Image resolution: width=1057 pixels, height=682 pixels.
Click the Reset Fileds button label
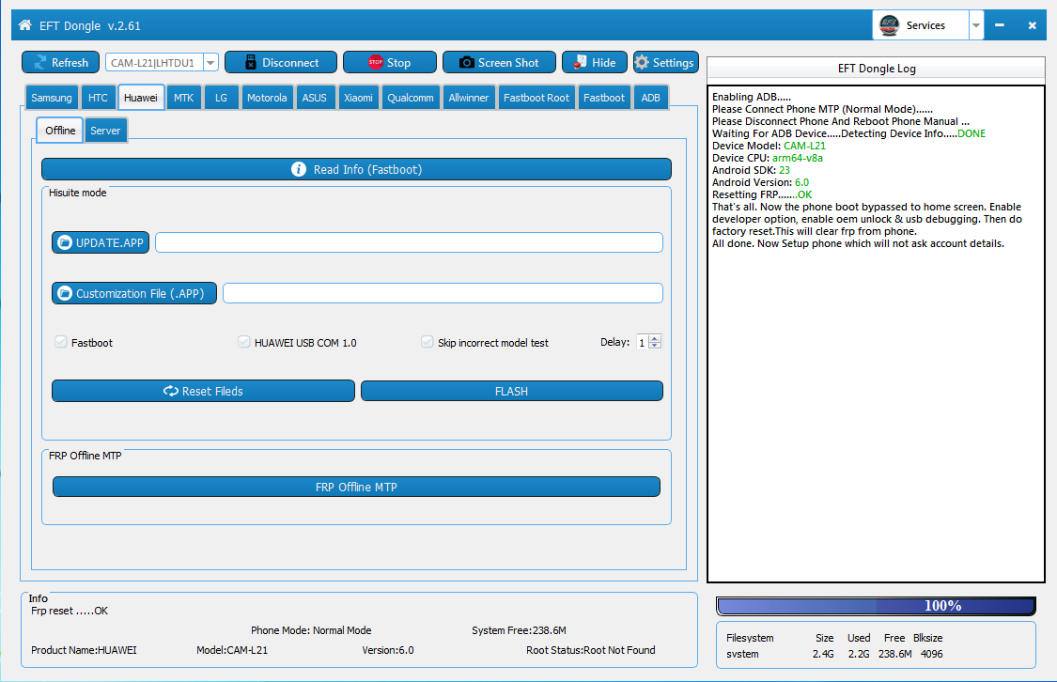point(212,391)
